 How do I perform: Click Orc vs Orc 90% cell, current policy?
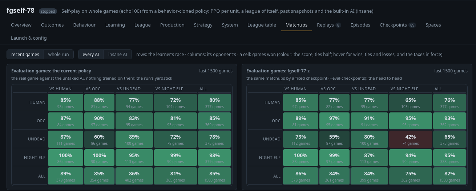coord(99,121)
